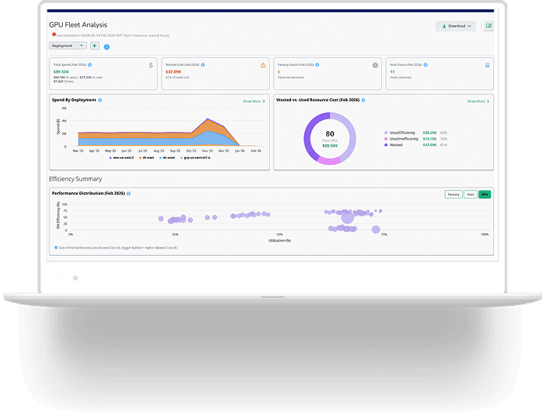
Task: Click Used Efficiently legend color dot
Action: (386, 133)
